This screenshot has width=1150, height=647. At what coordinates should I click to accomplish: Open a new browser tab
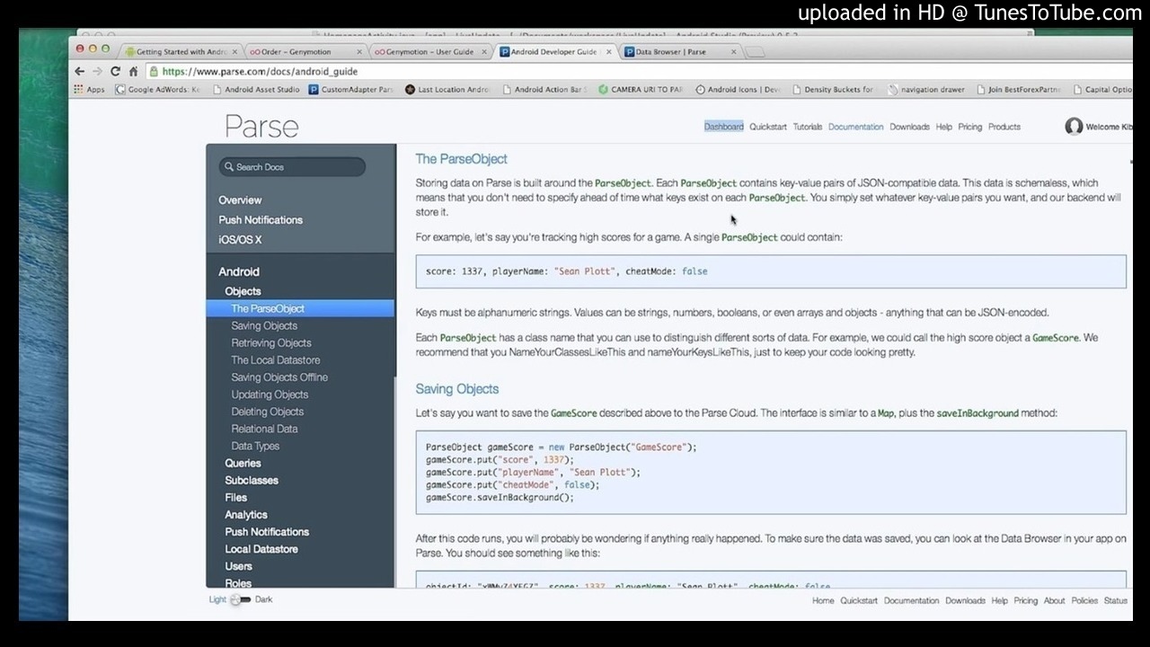tap(755, 52)
